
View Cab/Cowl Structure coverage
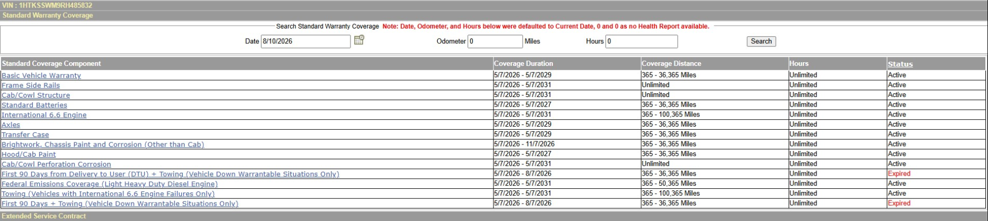(x=35, y=95)
